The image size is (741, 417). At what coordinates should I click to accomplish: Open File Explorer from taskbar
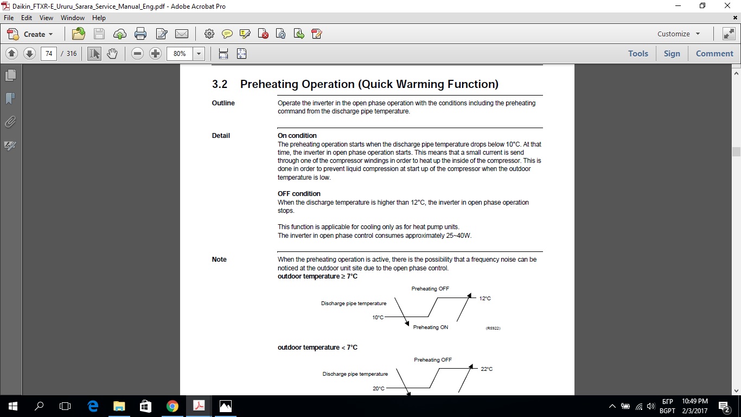pyautogui.click(x=119, y=406)
